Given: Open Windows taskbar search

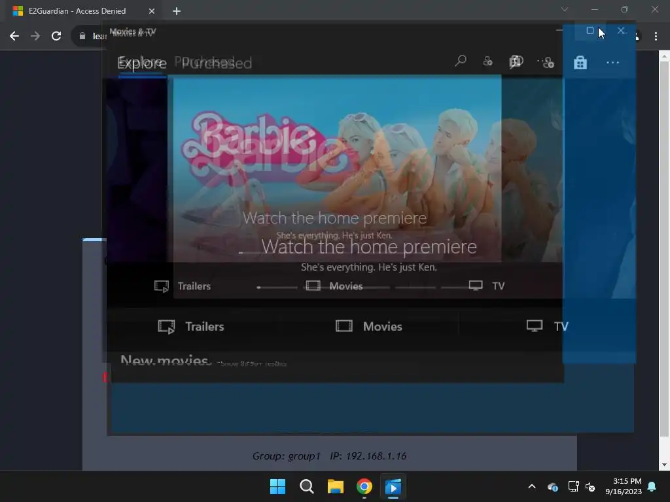Looking at the screenshot, I should [306, 486].
